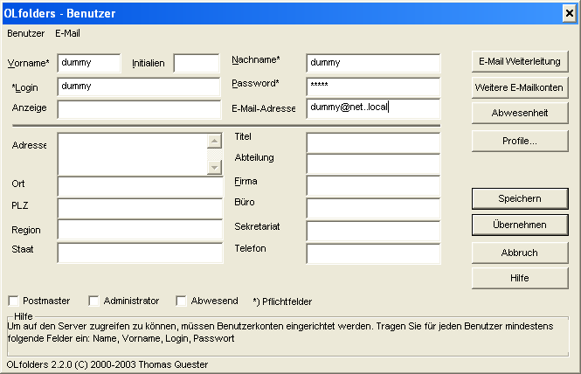Save user with Speichern button

coord(520,198)
